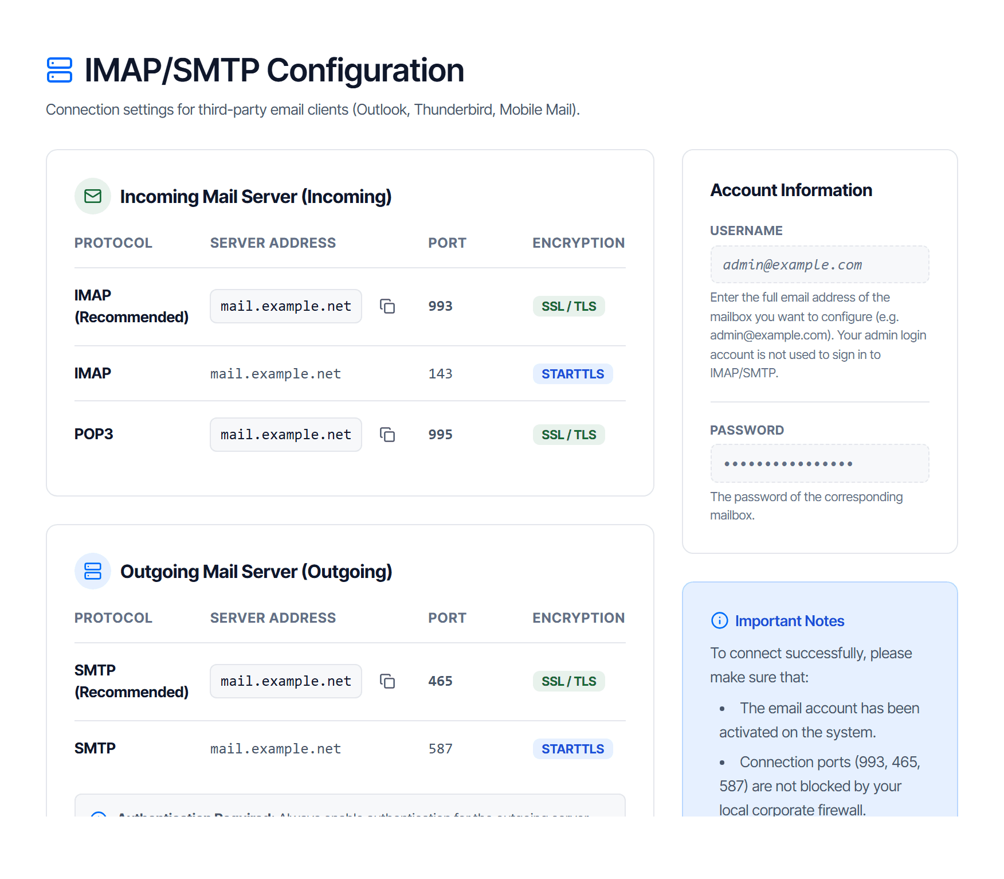Click port value 995

441,435
